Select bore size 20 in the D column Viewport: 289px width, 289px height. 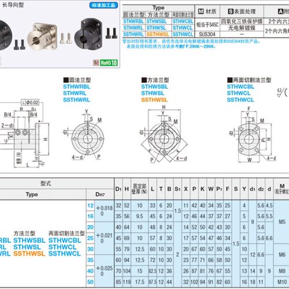tap(90, 227)
